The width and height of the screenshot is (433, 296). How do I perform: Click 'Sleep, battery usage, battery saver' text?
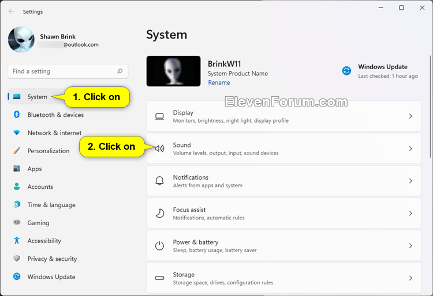[215, 251]
